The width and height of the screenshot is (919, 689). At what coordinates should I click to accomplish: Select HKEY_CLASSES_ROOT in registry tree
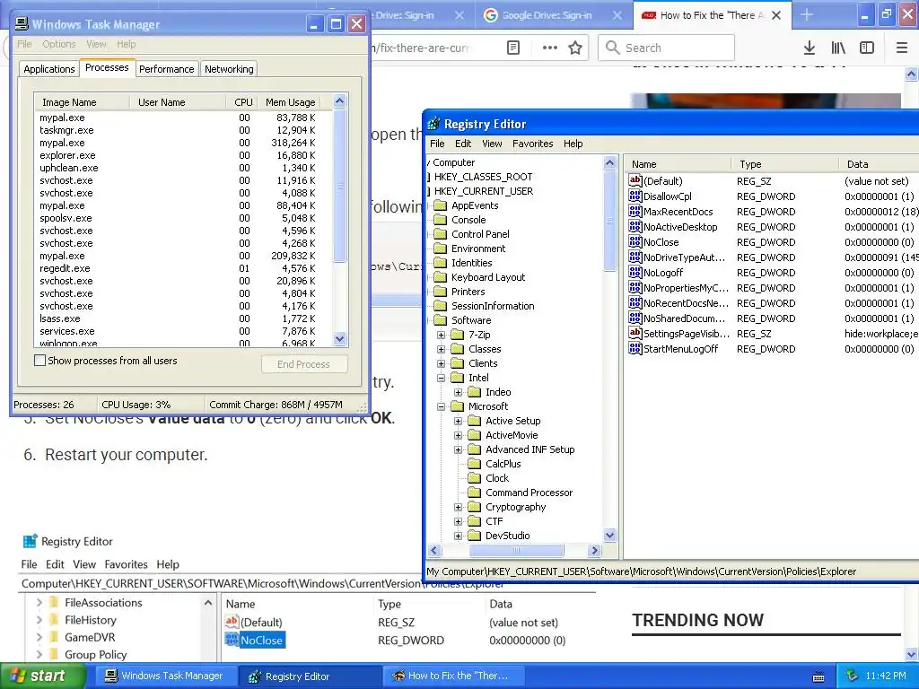pos(483,177)
